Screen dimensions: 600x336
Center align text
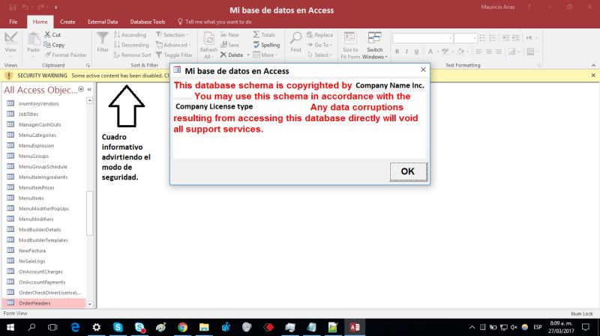[489, 52]
